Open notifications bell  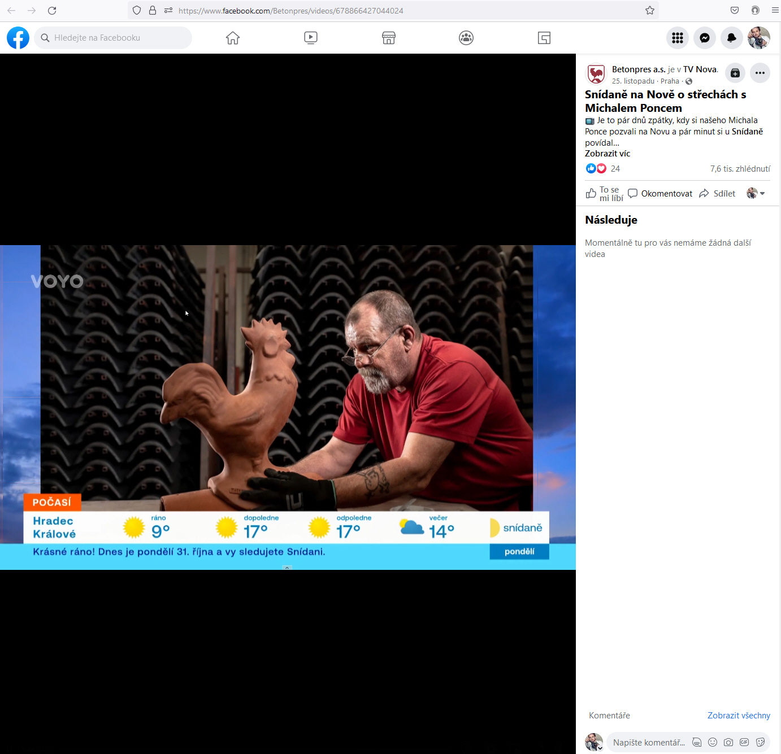(x=732, y=38)
